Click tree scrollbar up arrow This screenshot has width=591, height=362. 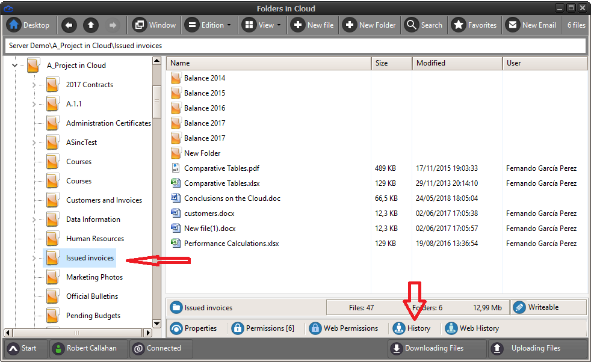157,61
